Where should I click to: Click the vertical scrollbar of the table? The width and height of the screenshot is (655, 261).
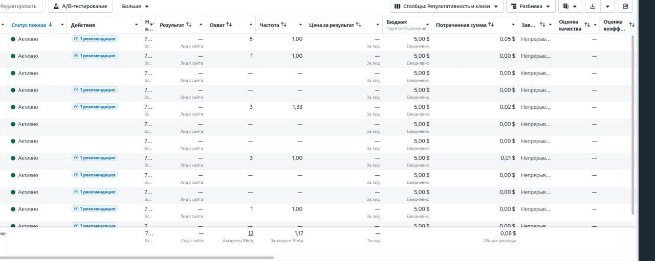[633, 125]
